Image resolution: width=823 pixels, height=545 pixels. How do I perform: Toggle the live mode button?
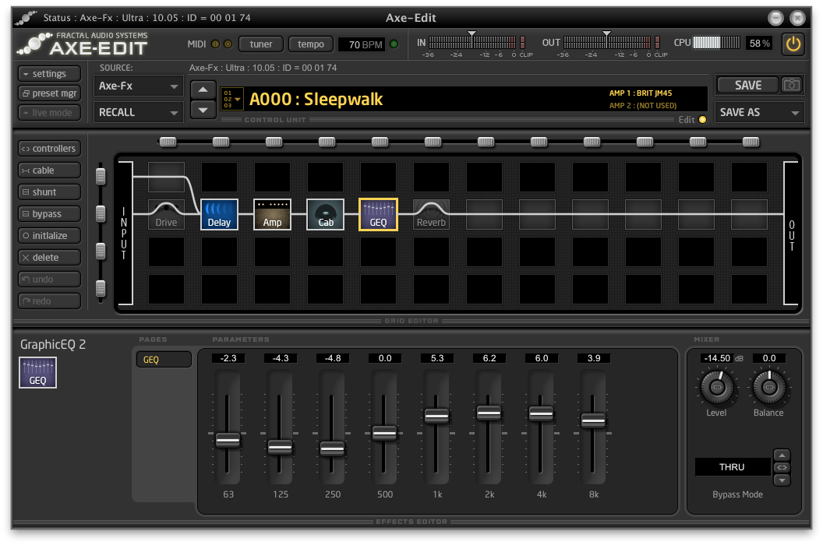[50, 113]
